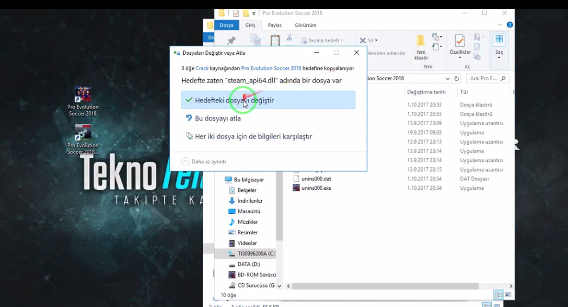
Task: Click the 1.10.2017 20:54 date cell
Action: (424, 179)
